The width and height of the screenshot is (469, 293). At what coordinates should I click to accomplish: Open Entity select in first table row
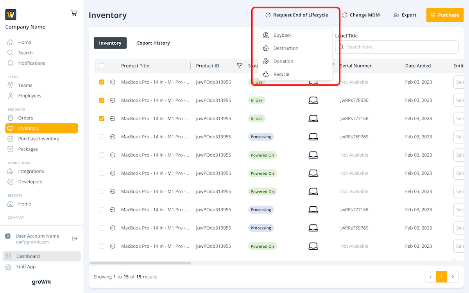coord(459,82)
